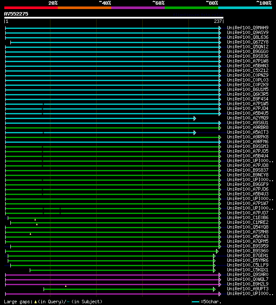The image size is (276, 305).
Task: Click the purple arrowhead of the UniRef100_B9H2L9 row
Action: [220, 285]
